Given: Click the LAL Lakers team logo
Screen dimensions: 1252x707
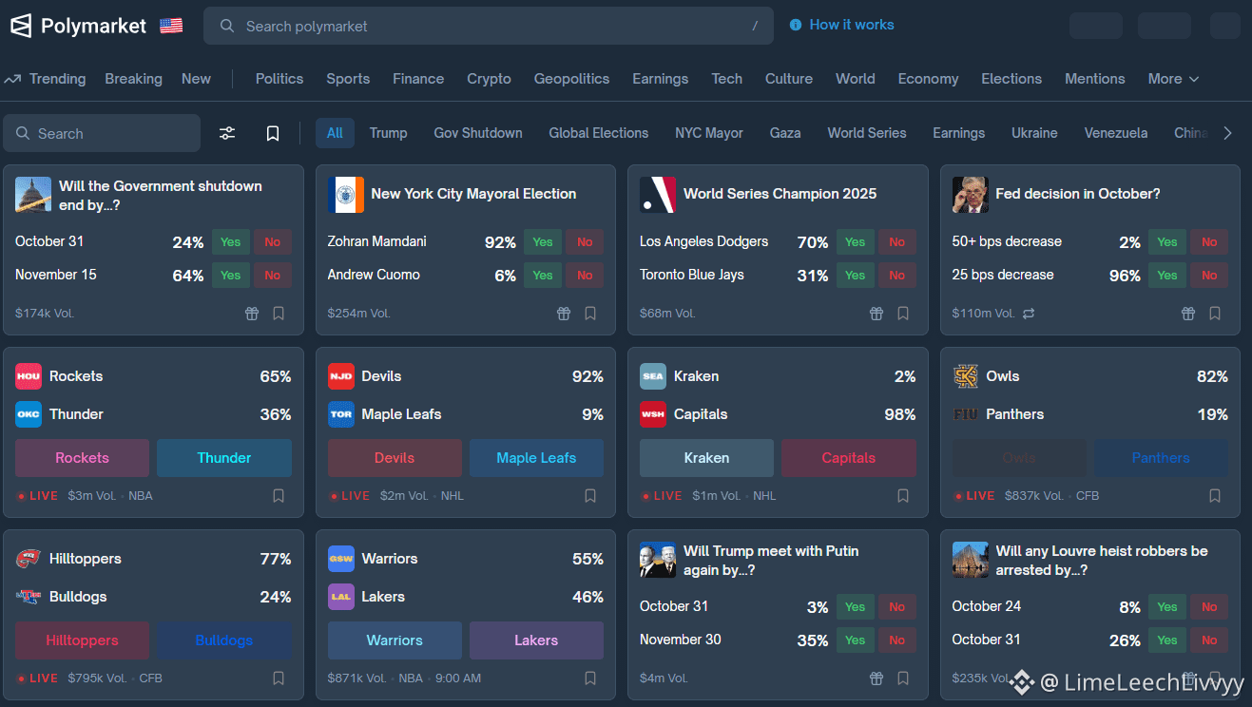Looking at the screenshot, I should pos(341,597).
